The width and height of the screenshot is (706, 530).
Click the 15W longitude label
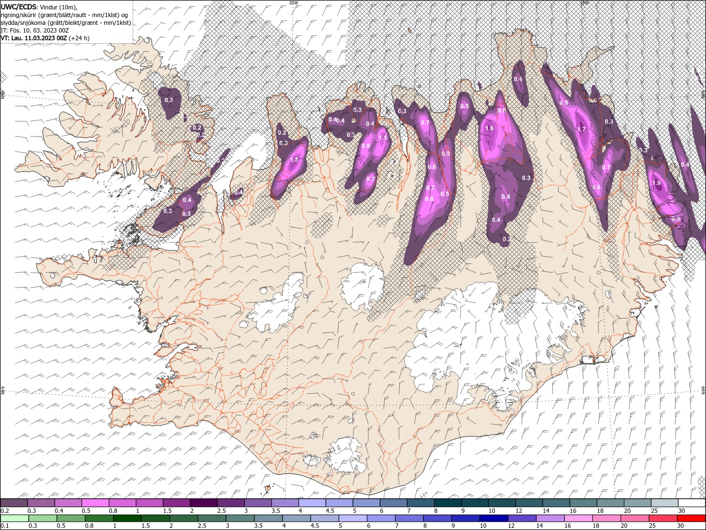(584, 3)
